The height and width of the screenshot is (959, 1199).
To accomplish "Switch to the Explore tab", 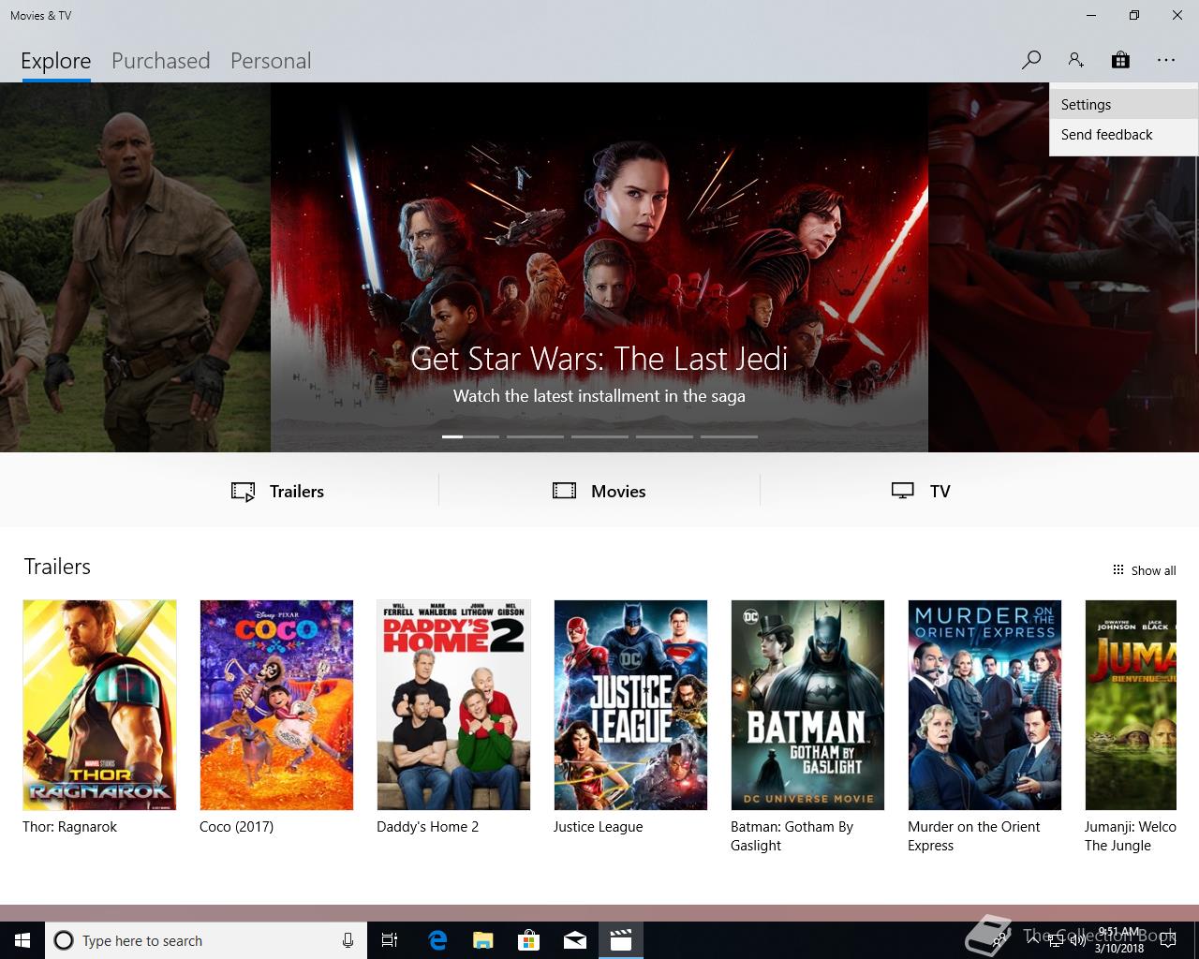I will click(56, 61).
